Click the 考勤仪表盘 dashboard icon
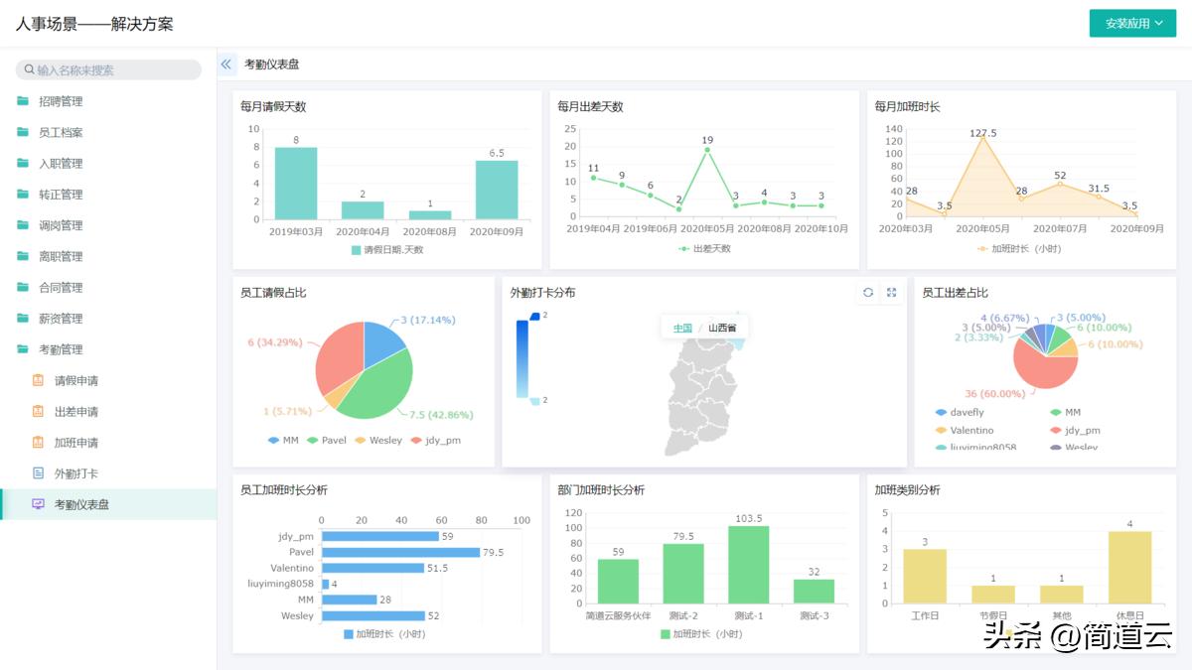 coord(39,504)
